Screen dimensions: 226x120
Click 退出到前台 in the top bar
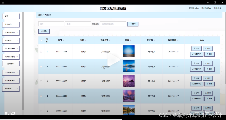[206, 8]
